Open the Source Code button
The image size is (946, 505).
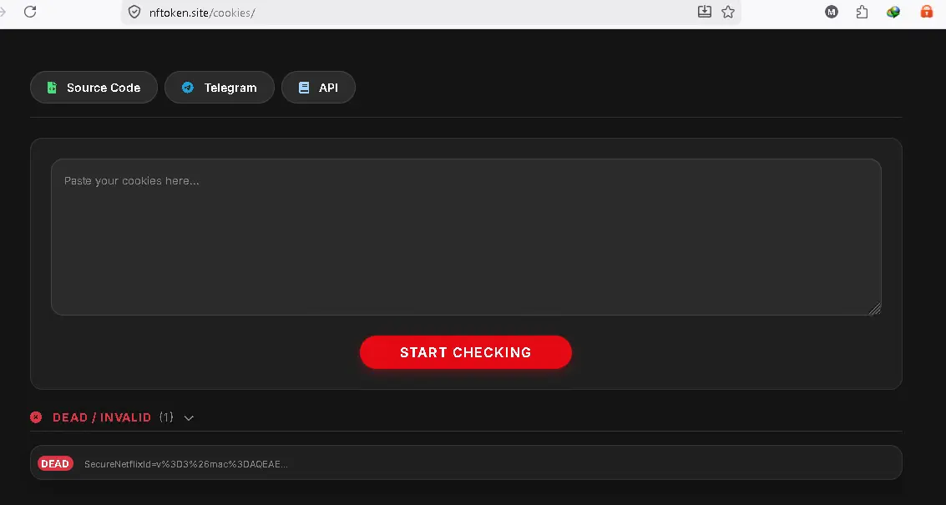pyautogui.click(x=94, y=88)
